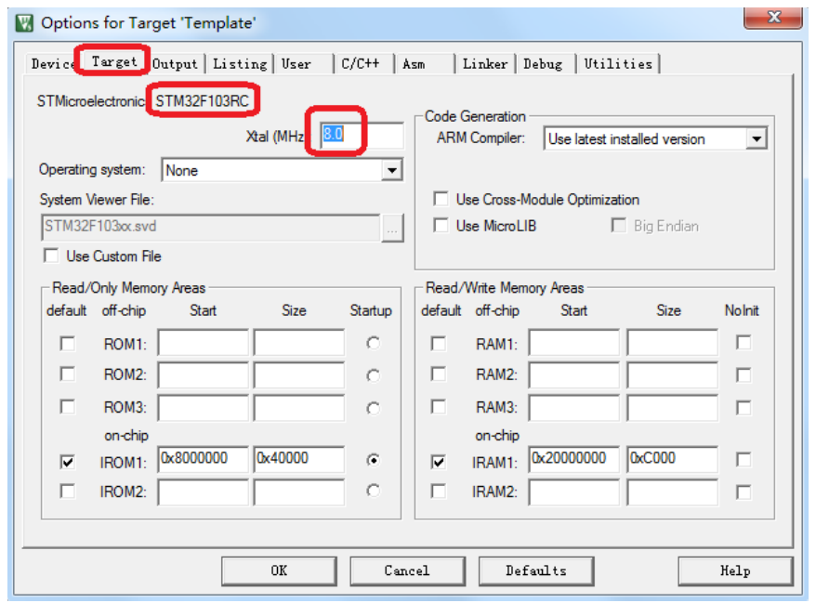816x603 pixels.
Task: Click the RAM3 Size field
Action: [x=672, y=407]
